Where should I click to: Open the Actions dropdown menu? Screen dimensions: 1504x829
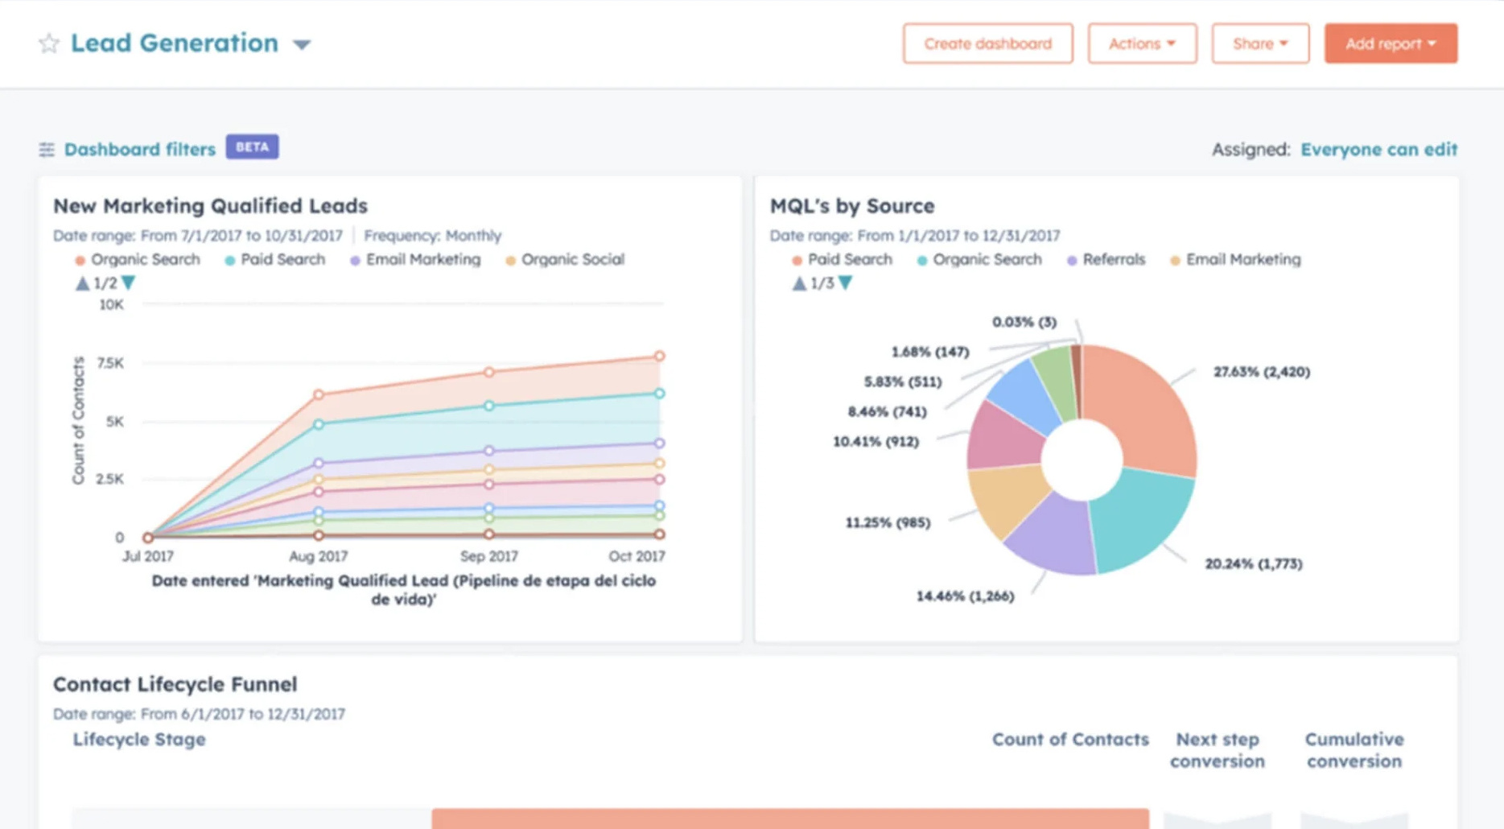tap(1142, 43)
